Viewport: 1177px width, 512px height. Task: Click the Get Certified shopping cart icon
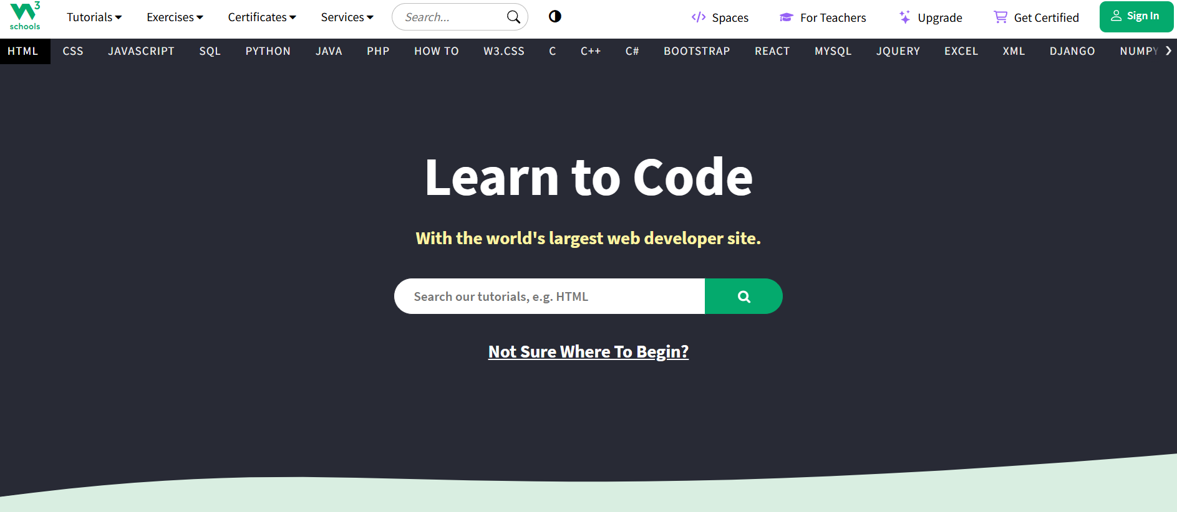(1000, 17)
